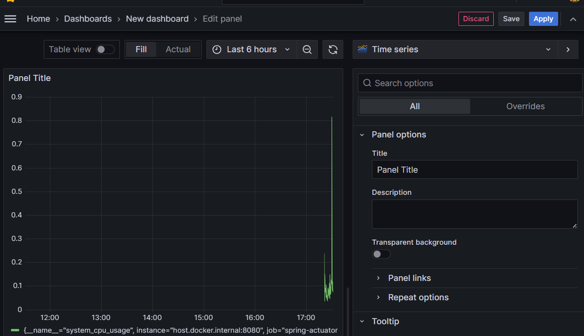Enable Transparent background toggle

(x=381, y=254)
